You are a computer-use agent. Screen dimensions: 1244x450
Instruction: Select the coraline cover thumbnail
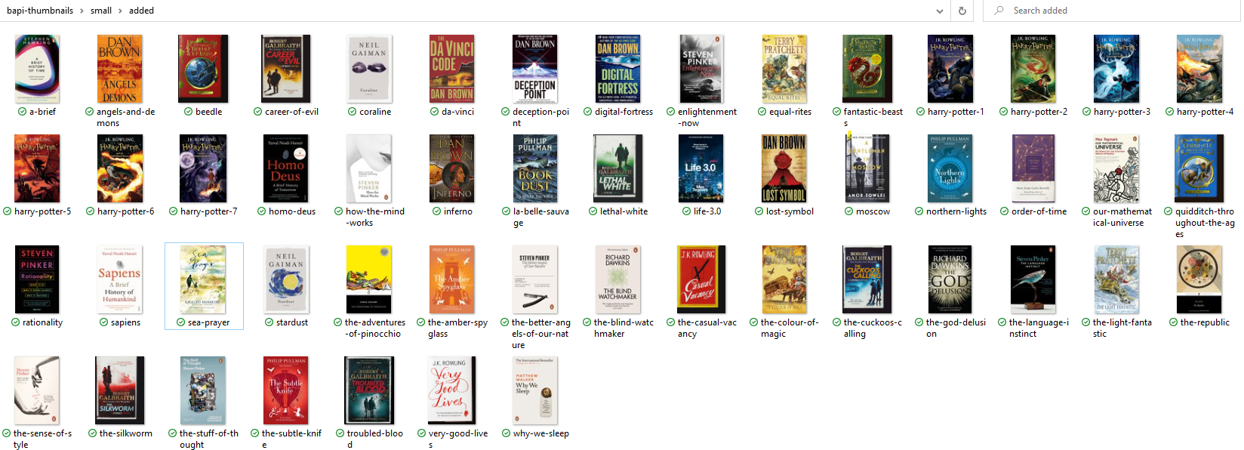point(369,69)
